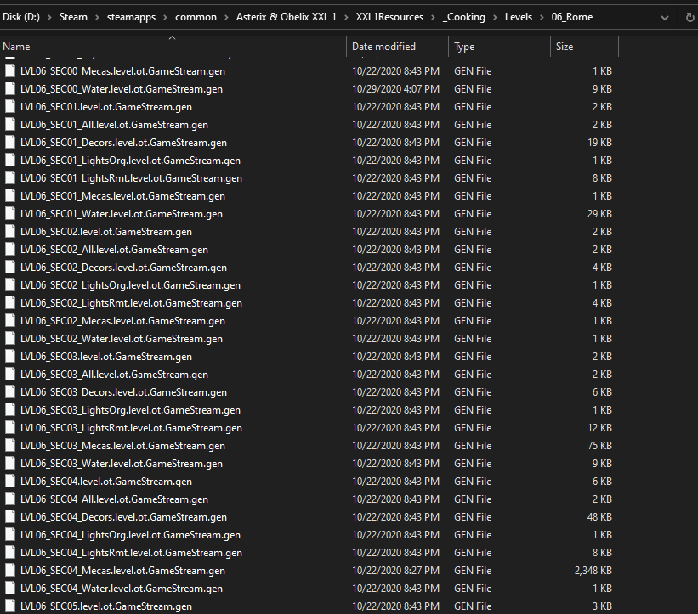
Task: Expand the chevron after Asterix & Obelix XXL 1
Action: 346,17
